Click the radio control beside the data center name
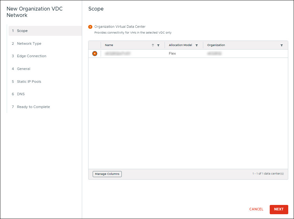The image size is (294, 219). 94,53
